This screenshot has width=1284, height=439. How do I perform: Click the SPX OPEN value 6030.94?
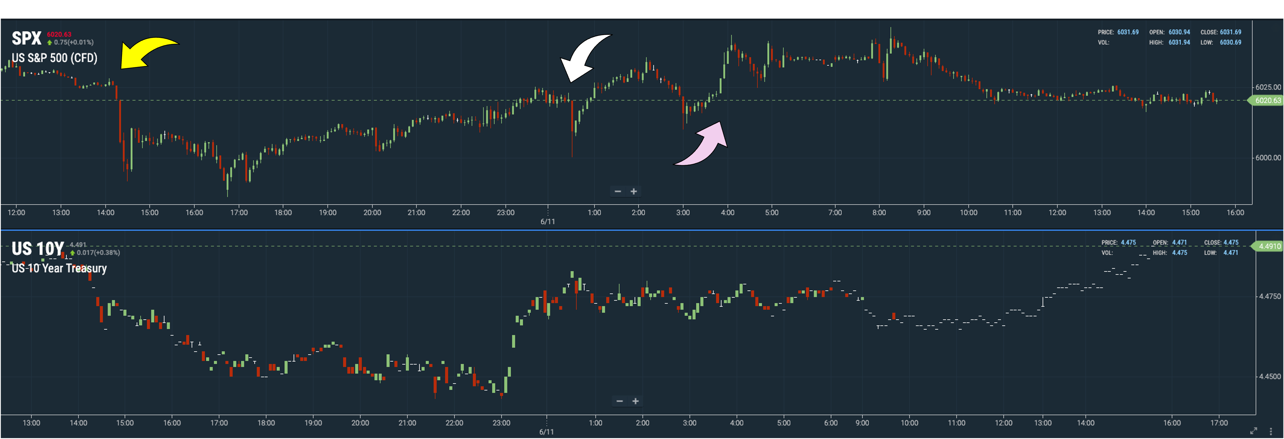click(1179, 32)
